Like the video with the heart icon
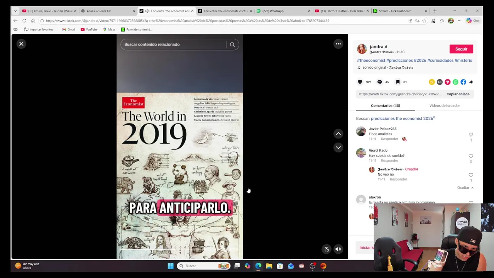The width and height of the screenshot is (494, 278). point(360,82)
